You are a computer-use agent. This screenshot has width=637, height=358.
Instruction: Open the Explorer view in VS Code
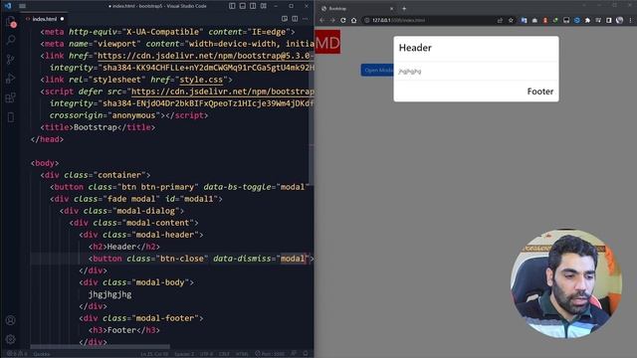(11, 22)
